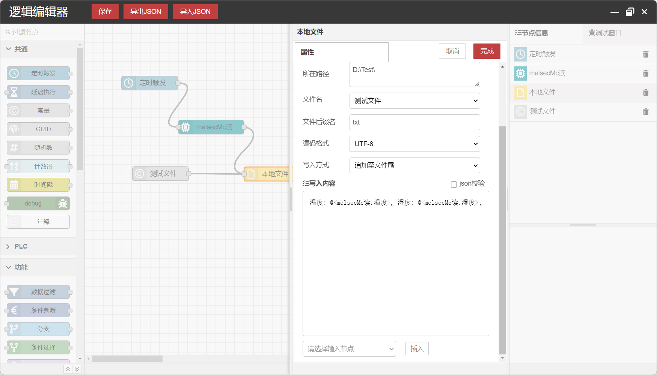Click the 保存 button

pos(105,12)
